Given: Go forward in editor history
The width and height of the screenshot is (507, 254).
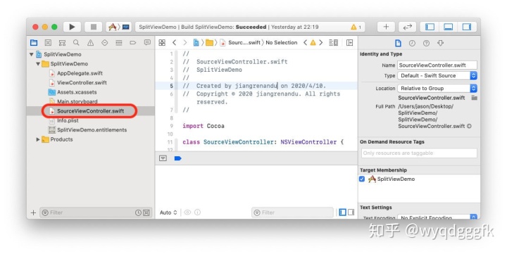Looking at the screenshot, I should coord(185,43).
